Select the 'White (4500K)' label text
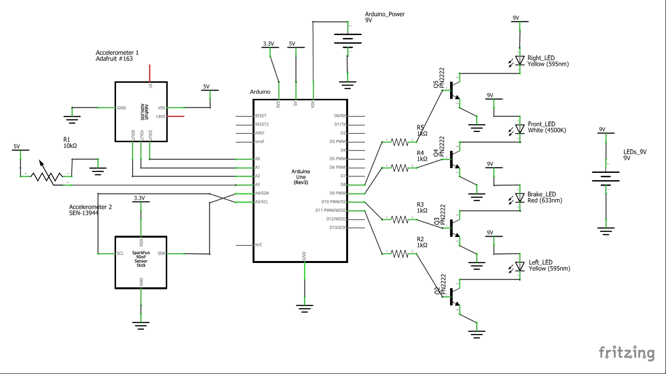 547,131
